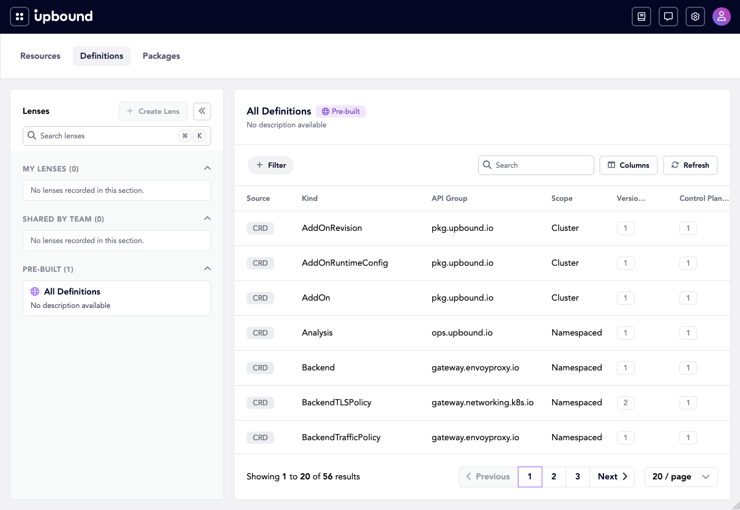Focus the Search lenses field

[117, 136]
